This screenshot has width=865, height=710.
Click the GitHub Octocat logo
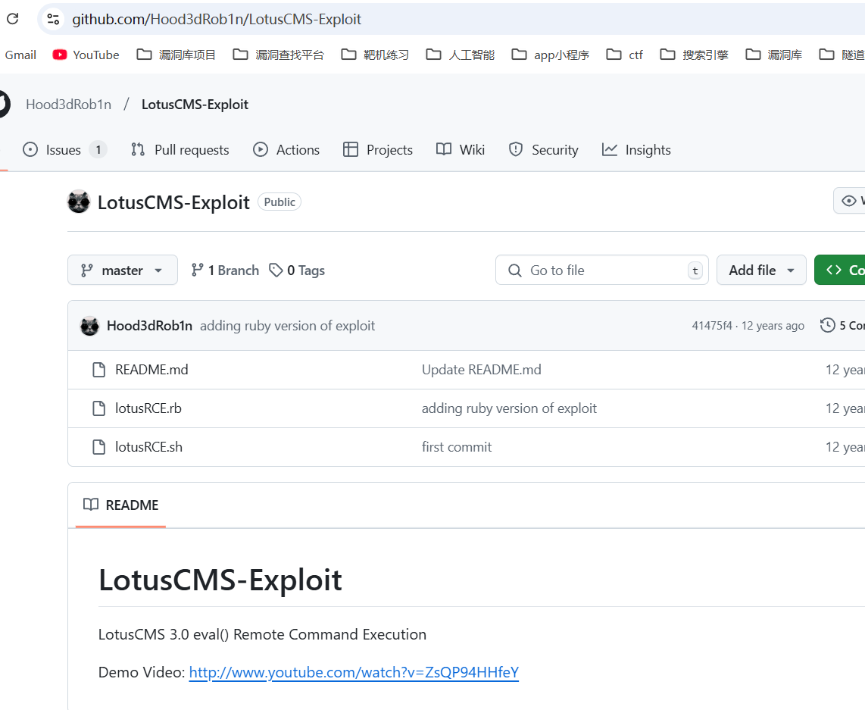click(3, 104)
